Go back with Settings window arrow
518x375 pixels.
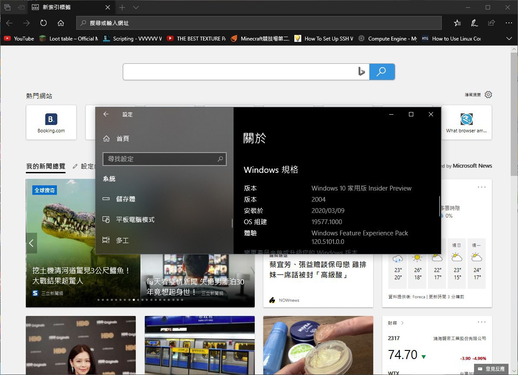(x=106, y=114)
